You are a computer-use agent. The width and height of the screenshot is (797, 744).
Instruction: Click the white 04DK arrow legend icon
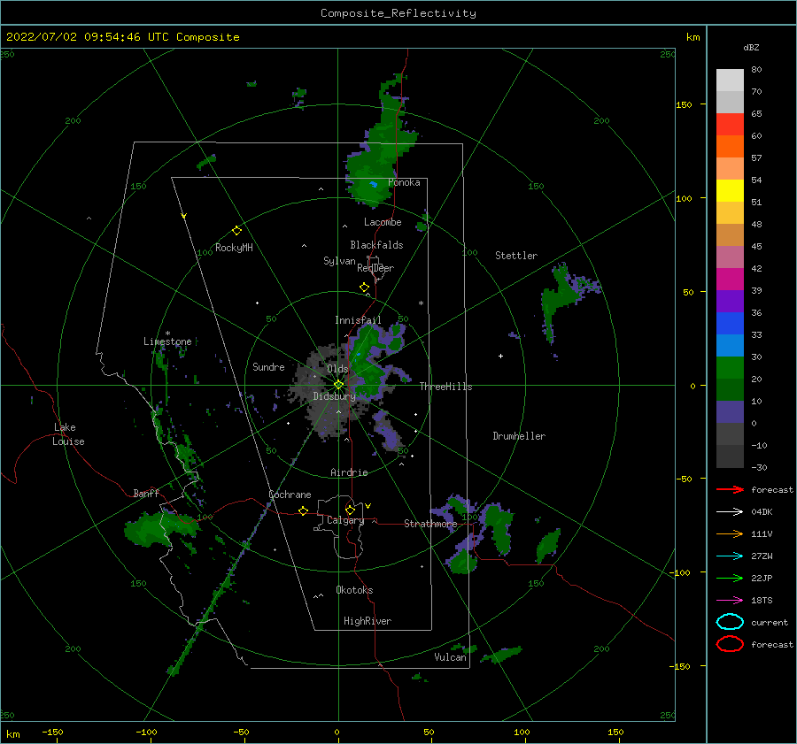(x=730, y=512)
